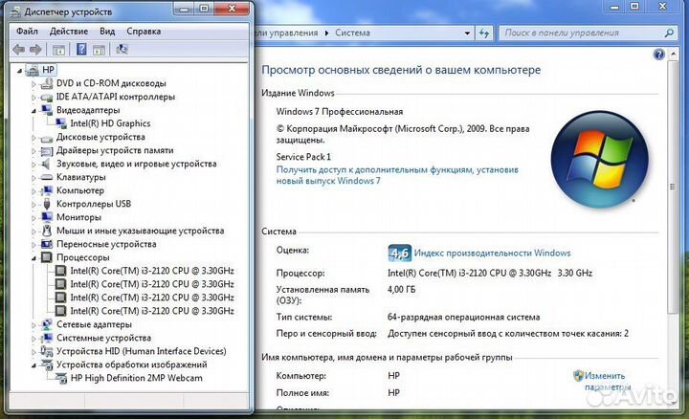The image size is (689, 419).
Task: Click the Service Pack 1 text
Action: pos(303,157)
